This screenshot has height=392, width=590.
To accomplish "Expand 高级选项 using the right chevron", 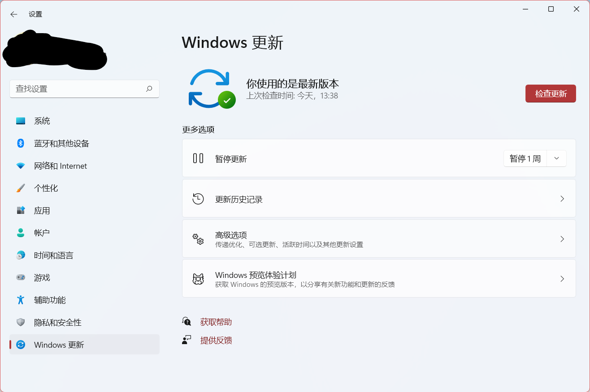I will point(562,239).
